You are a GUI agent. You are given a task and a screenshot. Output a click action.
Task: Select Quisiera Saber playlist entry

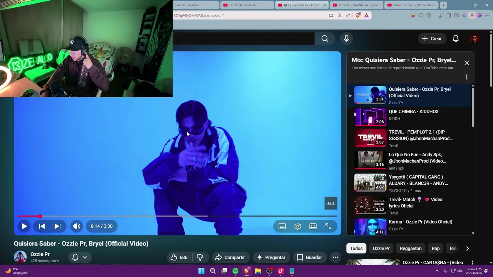pyautogui.click(x=409, y=95)
